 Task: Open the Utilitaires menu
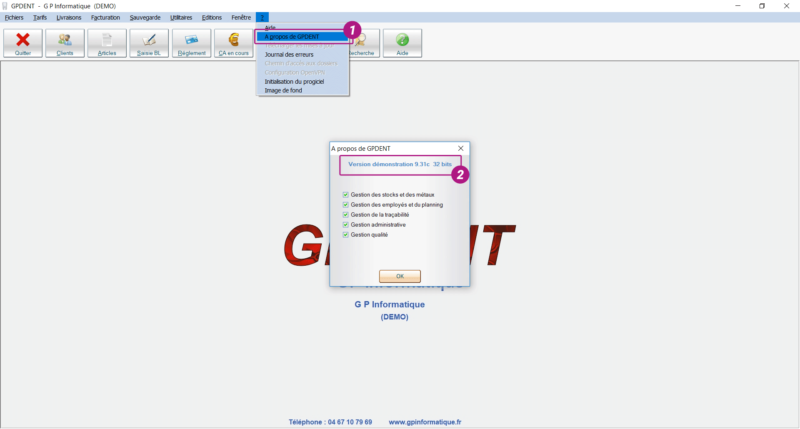click(181, 17)
